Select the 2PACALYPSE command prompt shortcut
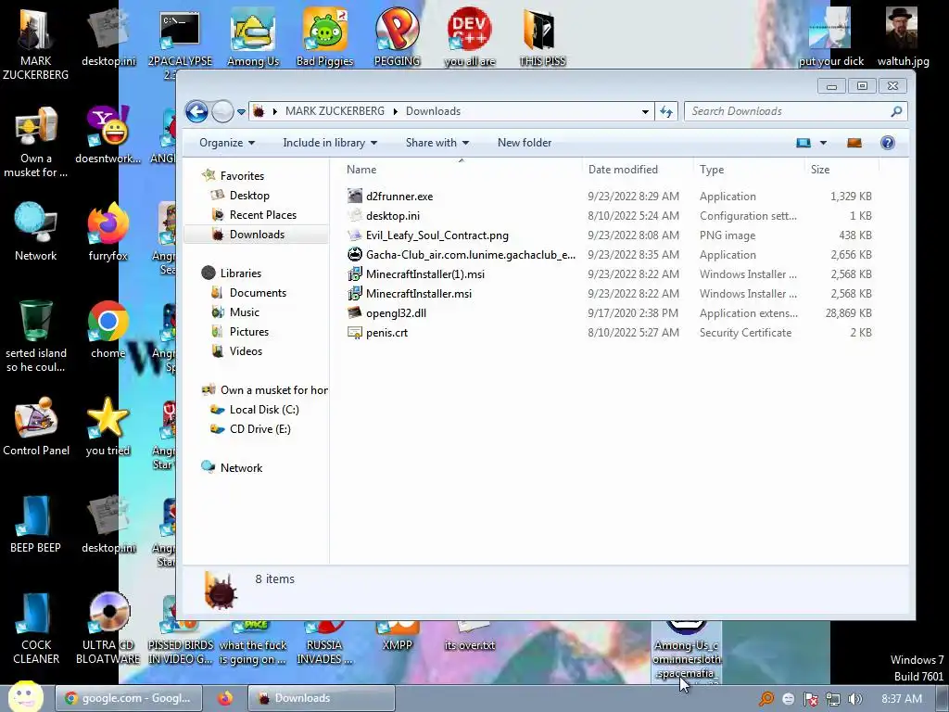The height and width of the screenshot is (712, 949). pyautogui.click(x=181, y=44)
